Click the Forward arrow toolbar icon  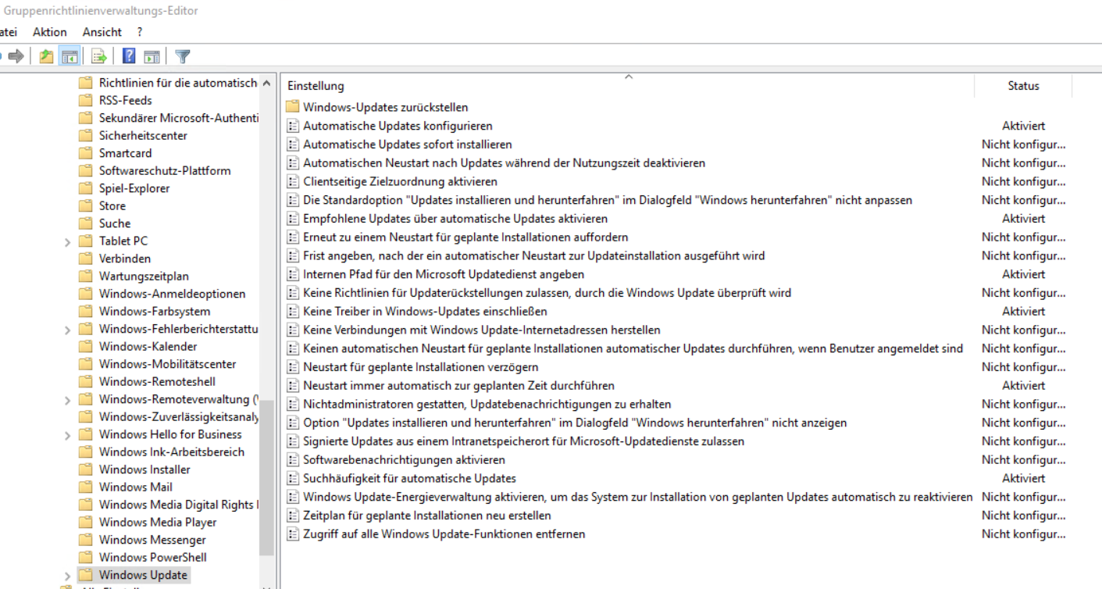click(16, 56)
